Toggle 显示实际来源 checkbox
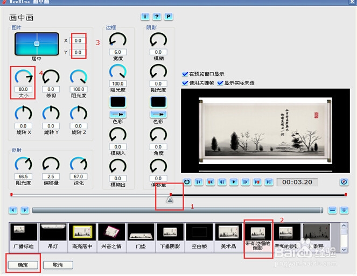Screen dimensions: 357x276 point(220,83)
